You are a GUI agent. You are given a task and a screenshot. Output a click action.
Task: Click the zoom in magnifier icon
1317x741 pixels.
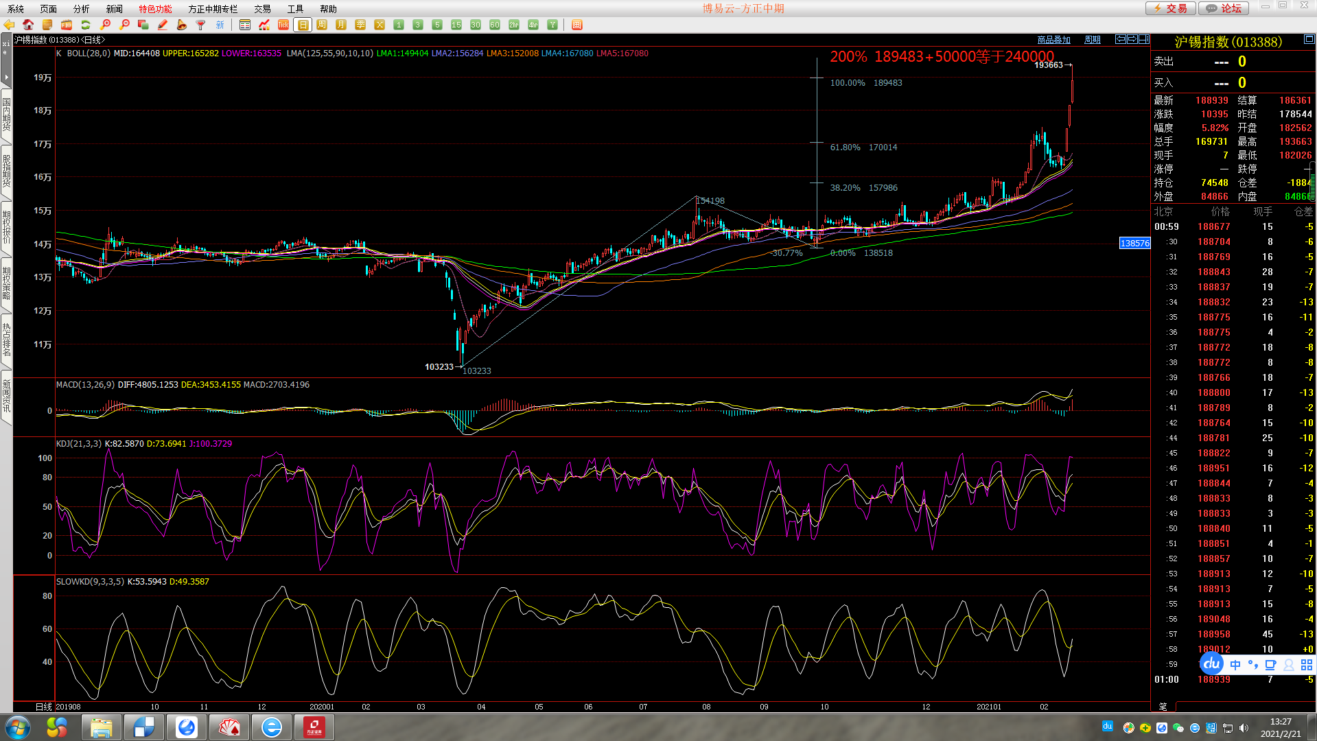[x=105, y=25]
